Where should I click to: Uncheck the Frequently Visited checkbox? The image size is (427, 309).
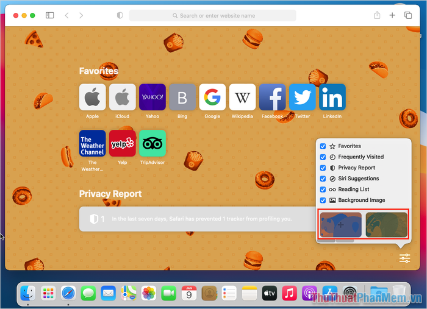coord(323,157)
